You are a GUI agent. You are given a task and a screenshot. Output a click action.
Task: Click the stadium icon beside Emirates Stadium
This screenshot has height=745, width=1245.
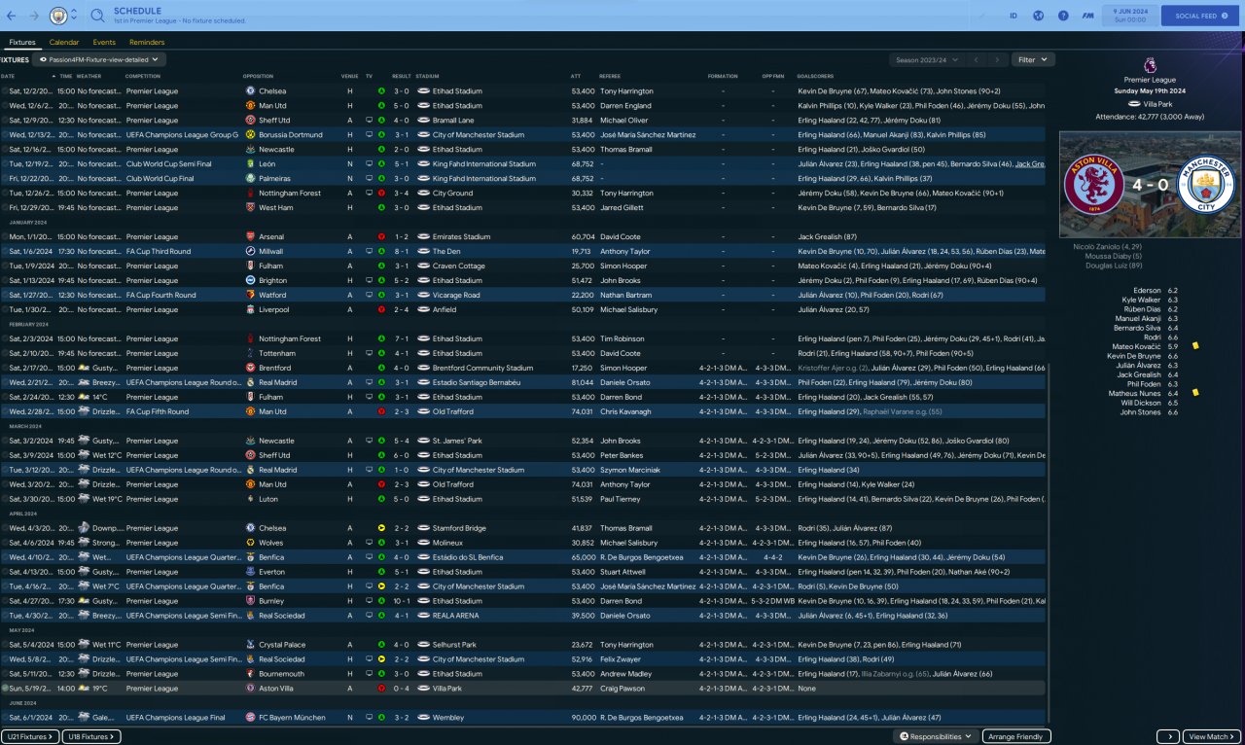[x=424, y=237]
